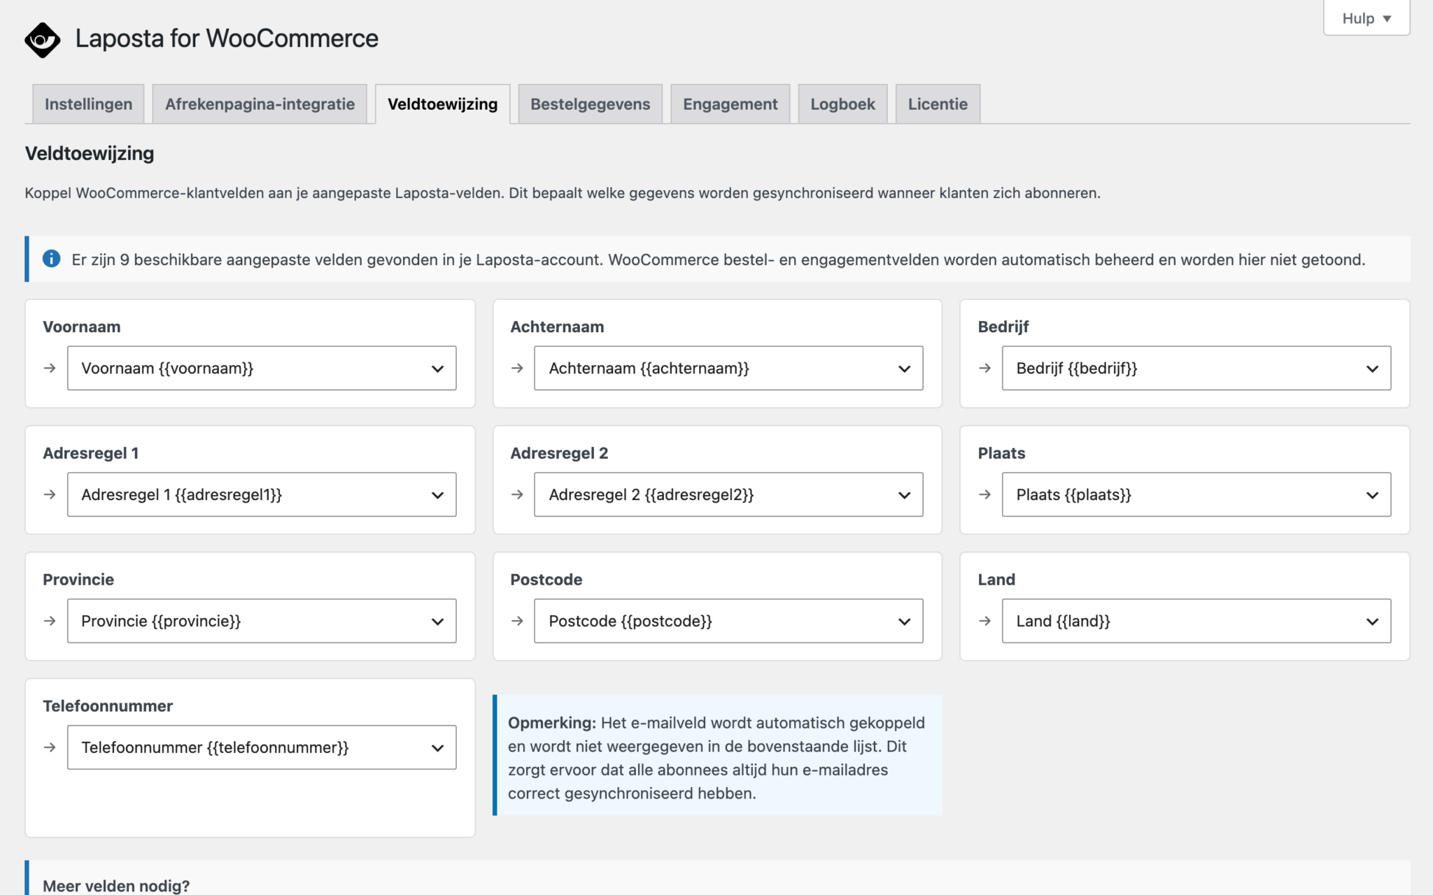Click the 'Achternaam' card label
This screenshot has height=895, width=1433.
click(x=557, y=327)
